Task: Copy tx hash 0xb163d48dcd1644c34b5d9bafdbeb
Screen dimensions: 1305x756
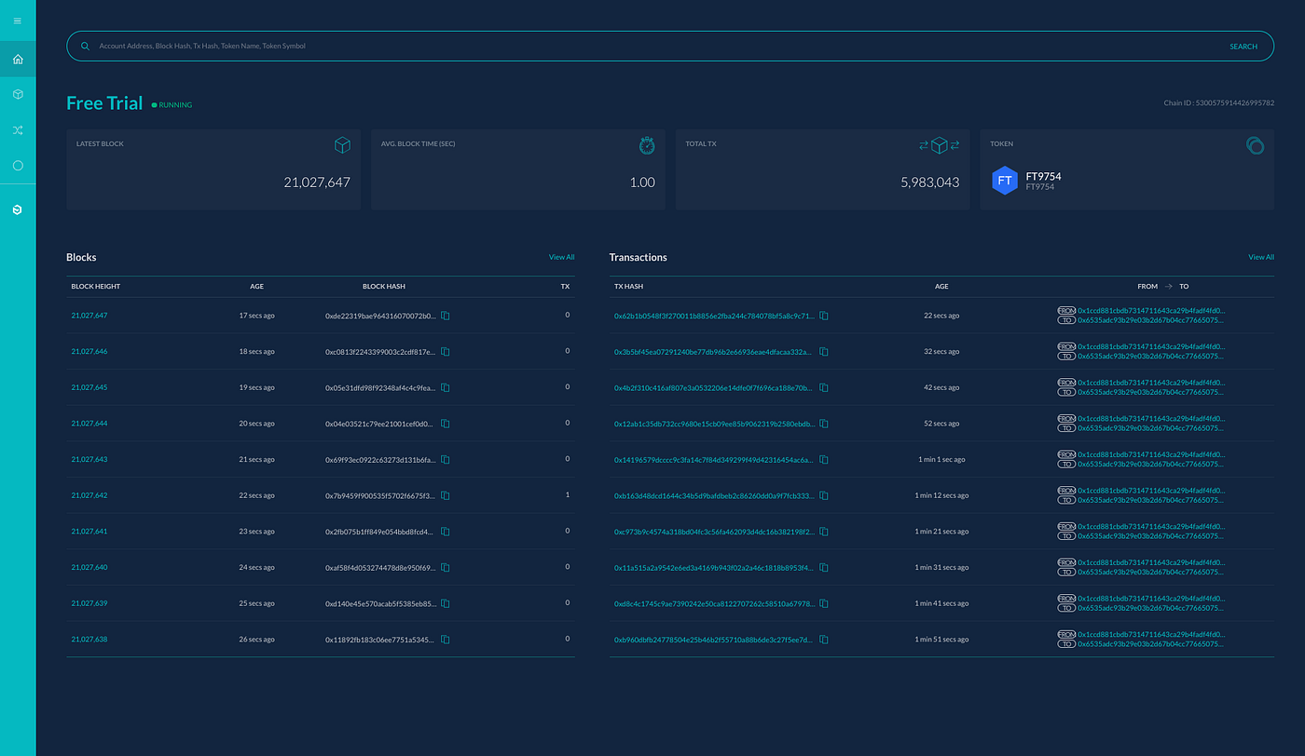Action: coord(824,495)
